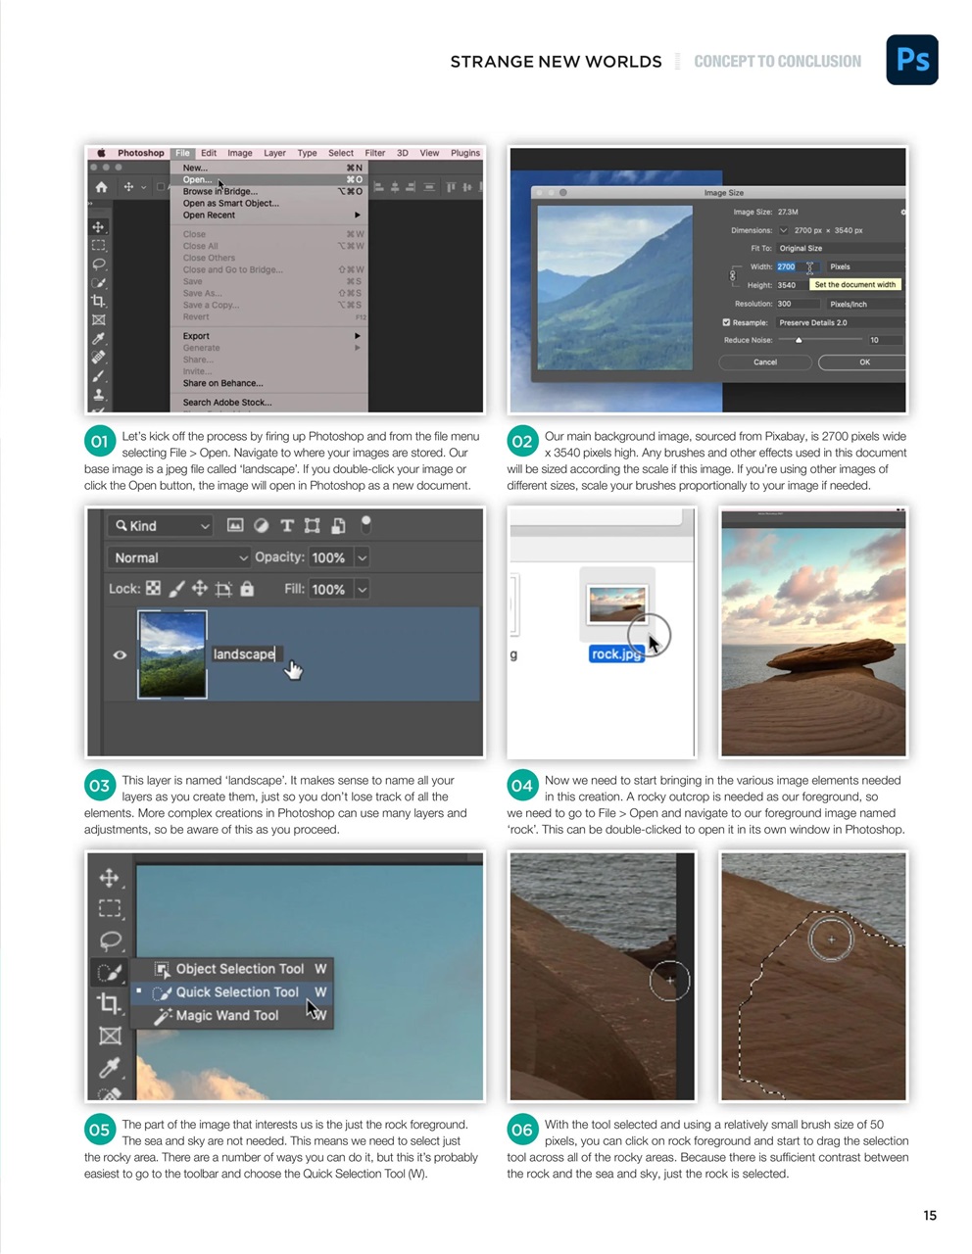Screen dimensions: 972x1254
Task: Open Image Size settings via the gear icon
Action: [x=902, y=213]
